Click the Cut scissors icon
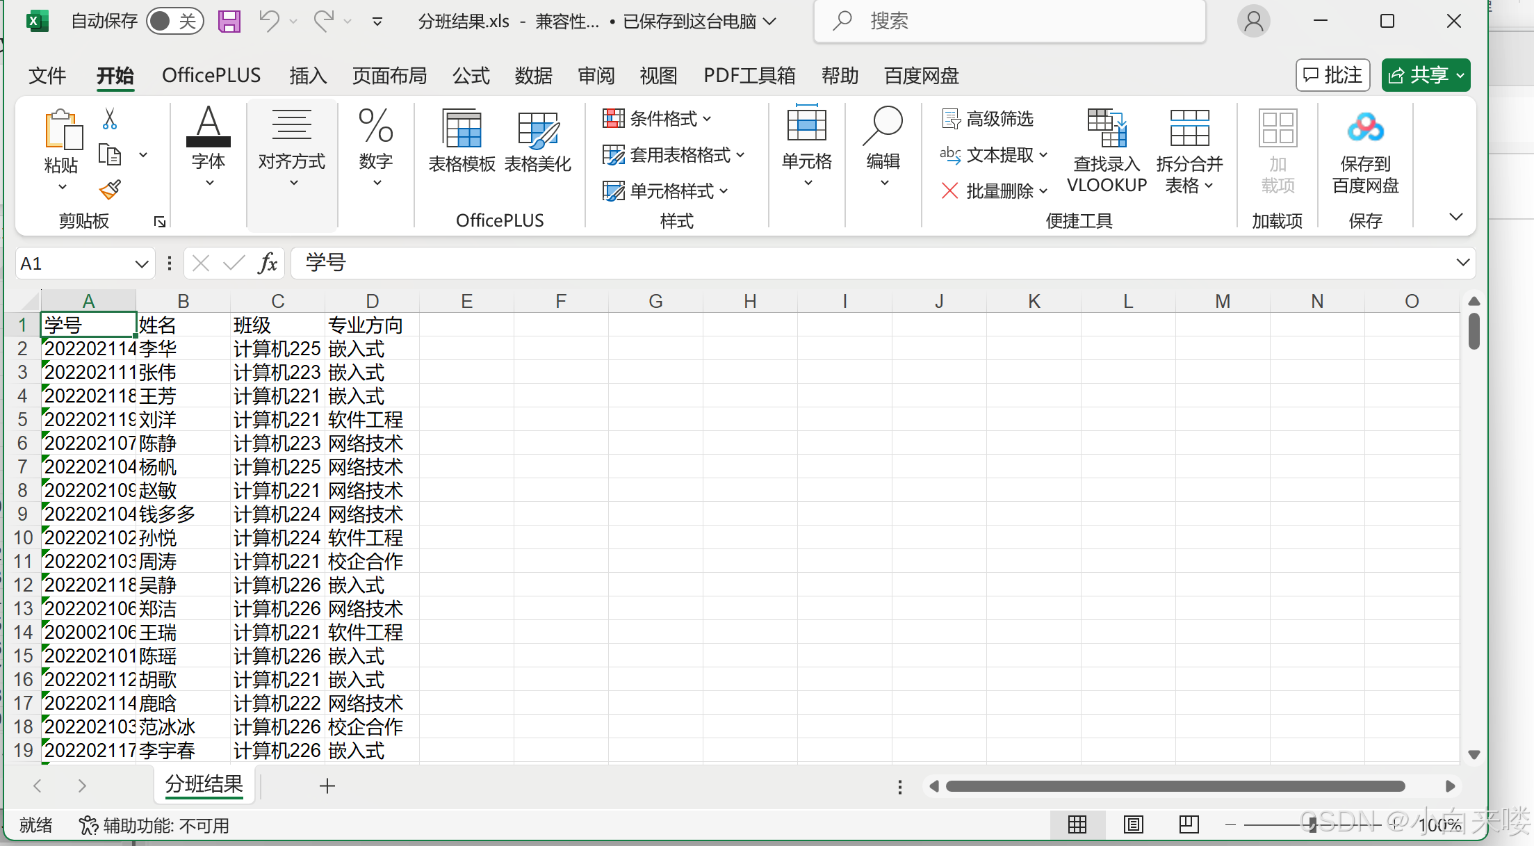 (110, 119)
